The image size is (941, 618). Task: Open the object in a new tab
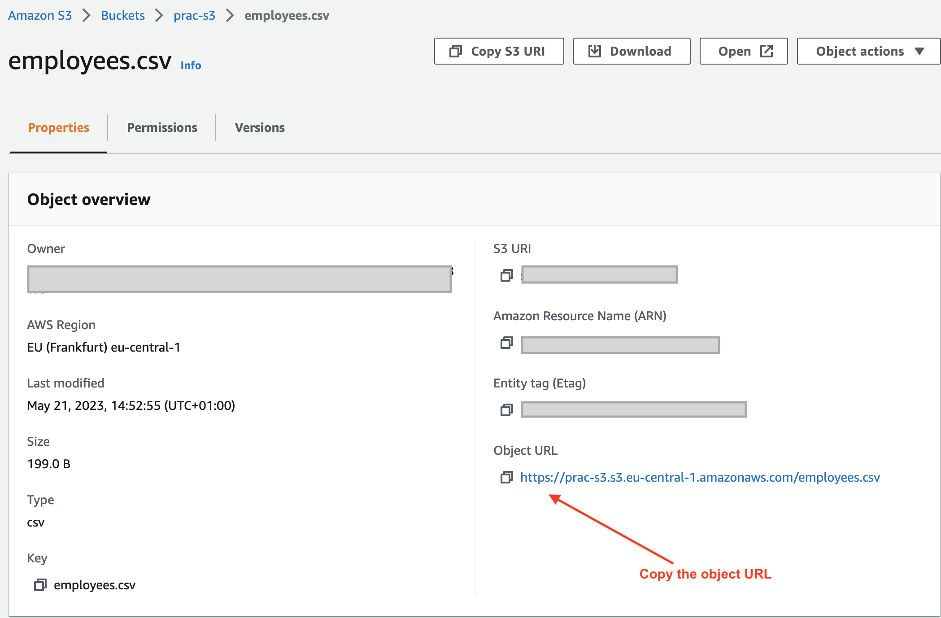pos(744,51)
